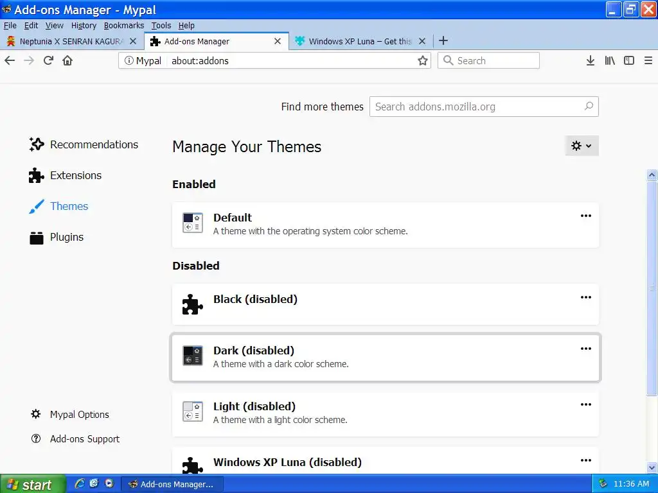
Task: Open the Edit menu
Action: [x=31, y=26]
